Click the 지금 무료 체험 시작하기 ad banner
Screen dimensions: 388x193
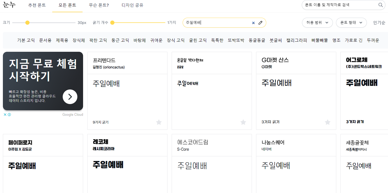click(x=43, y=81)
